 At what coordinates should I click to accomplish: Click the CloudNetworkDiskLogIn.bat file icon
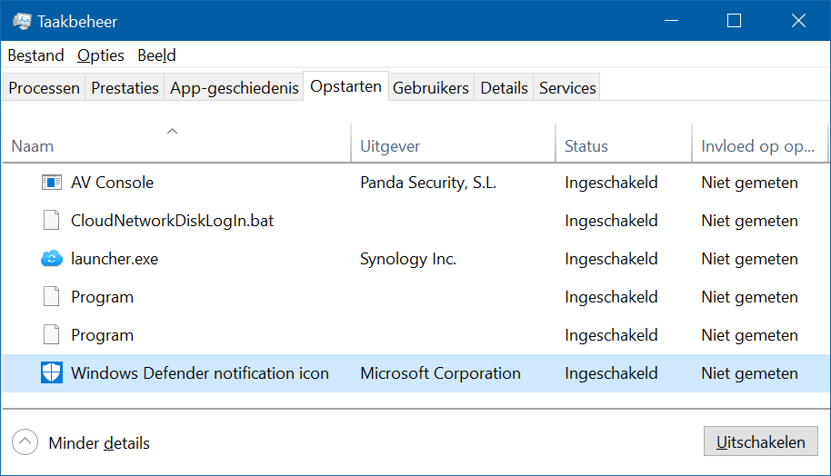(52, 220)
